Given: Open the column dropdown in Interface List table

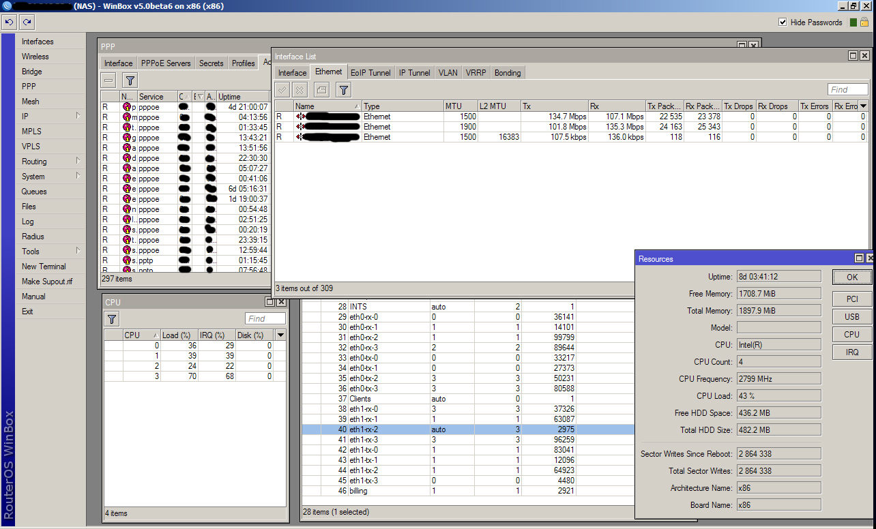Looking at the screenshot, I should (864, 106).
